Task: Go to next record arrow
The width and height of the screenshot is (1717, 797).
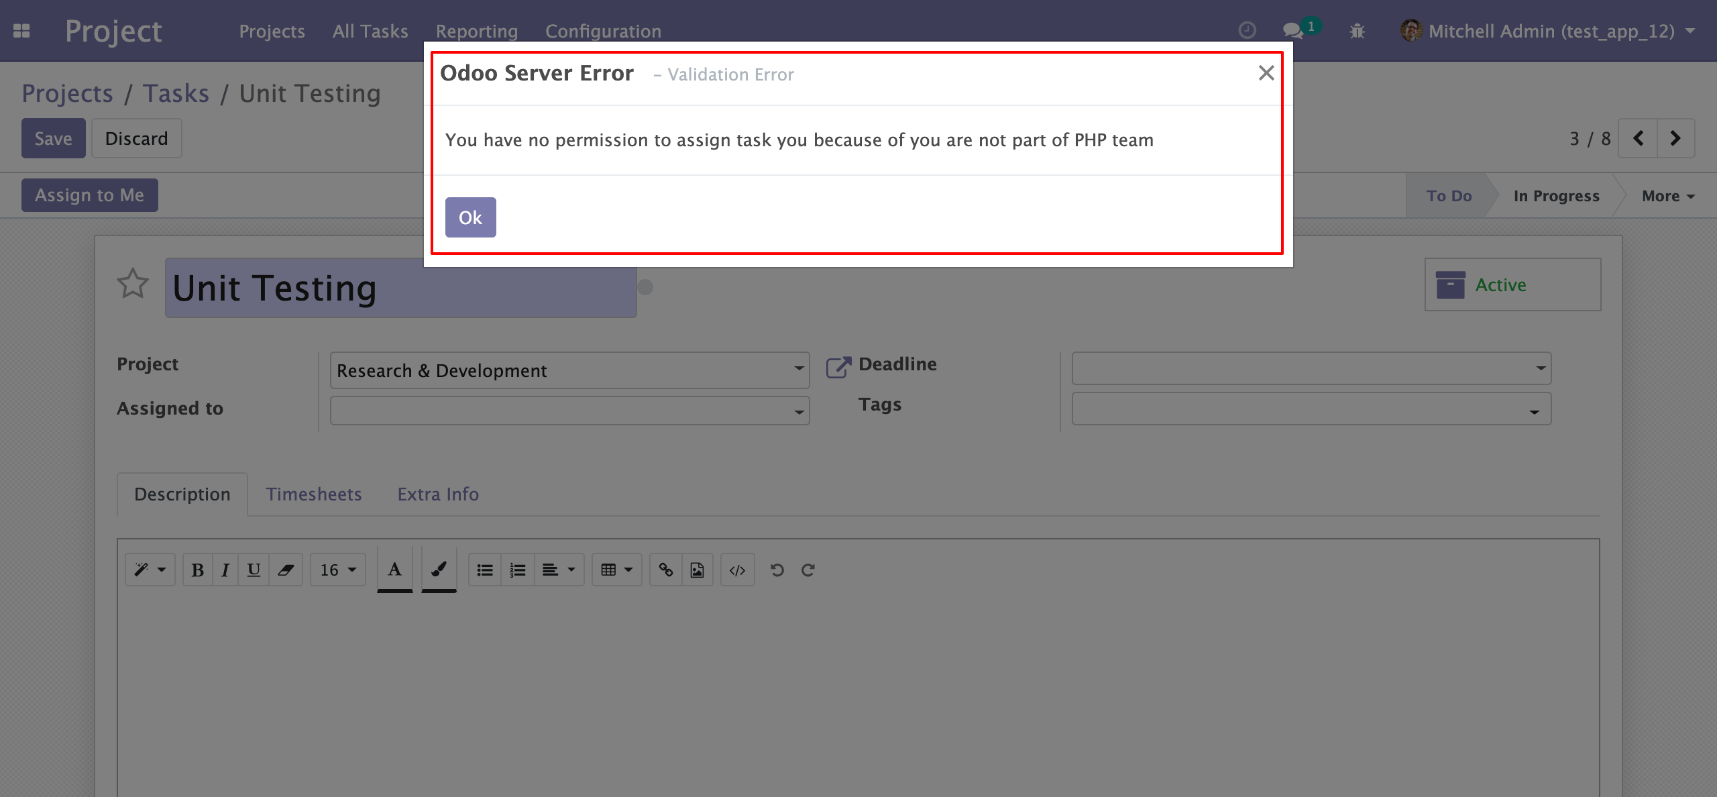Action: 1675,138
